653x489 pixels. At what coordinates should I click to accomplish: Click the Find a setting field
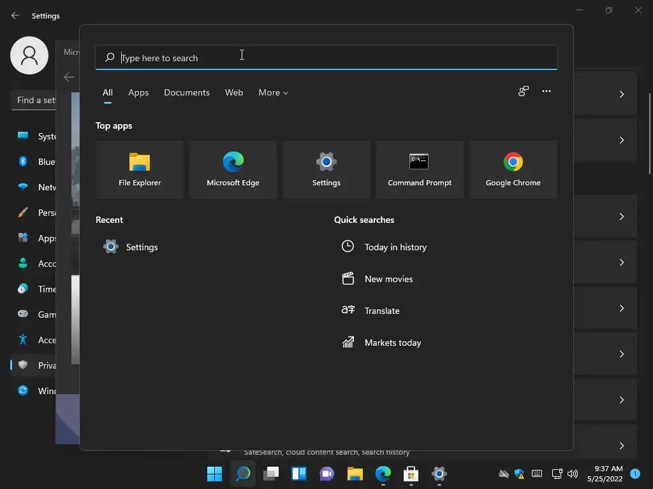point(34,100)
